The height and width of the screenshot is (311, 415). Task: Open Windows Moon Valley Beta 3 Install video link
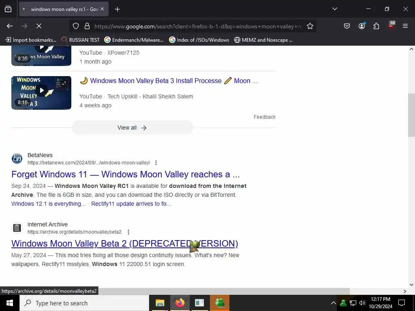pyautogui.click(x=168, y=81)
